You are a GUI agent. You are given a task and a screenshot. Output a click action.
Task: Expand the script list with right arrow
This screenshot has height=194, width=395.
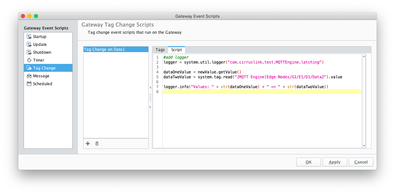coord(150,107)
